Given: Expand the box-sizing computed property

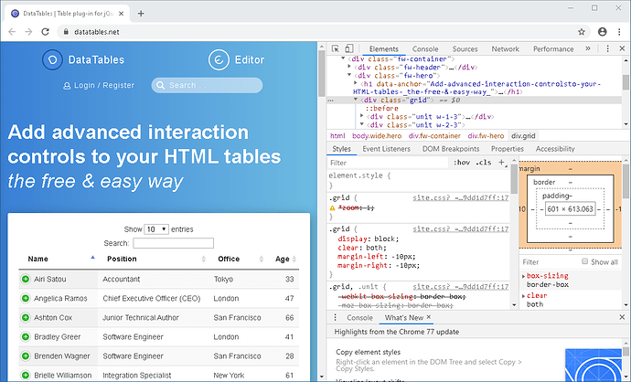Looking at the screenshot, I should pos(524,276).
